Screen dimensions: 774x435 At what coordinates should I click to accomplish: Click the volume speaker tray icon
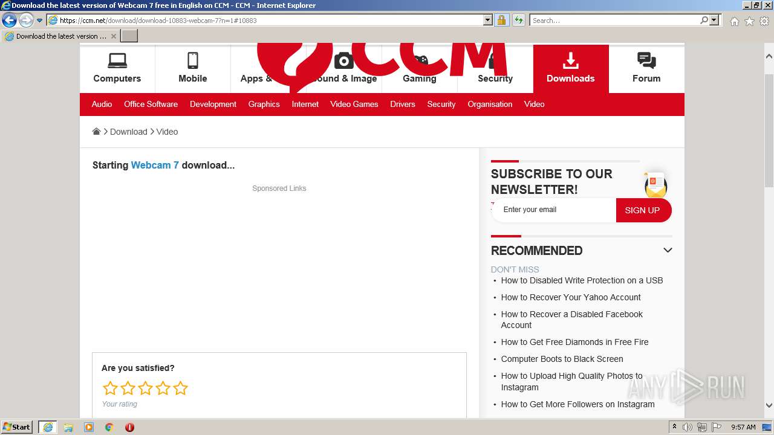(688, 427)
